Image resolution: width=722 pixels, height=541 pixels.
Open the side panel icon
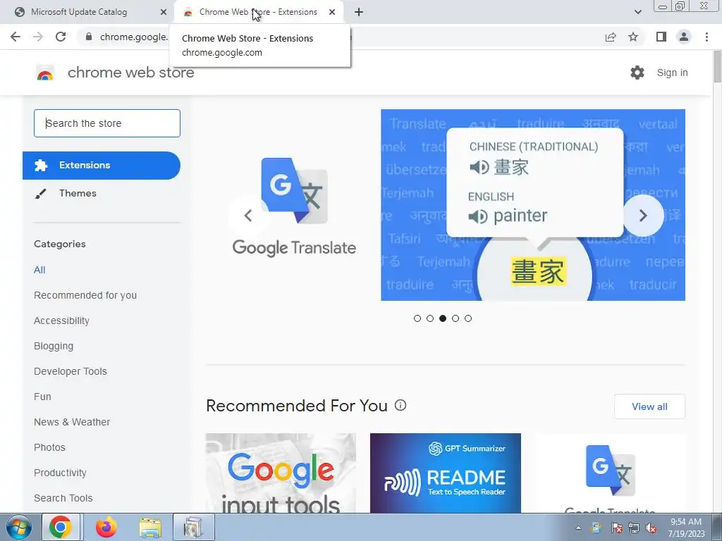pyautogui.click(x=661, y=37)
